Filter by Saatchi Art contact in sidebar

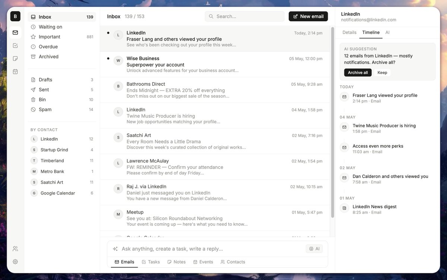click(62, 182)
